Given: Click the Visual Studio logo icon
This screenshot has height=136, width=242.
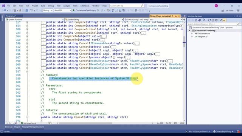Looking at the screenshot, I should pos(3,6).
